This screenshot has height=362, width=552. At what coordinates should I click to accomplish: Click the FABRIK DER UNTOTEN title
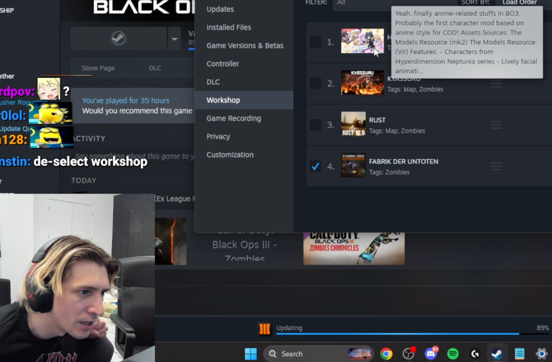[x=403, y=162]
